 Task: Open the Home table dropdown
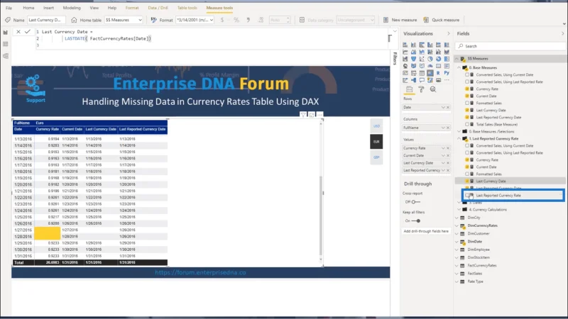click(x=124, y=20)
